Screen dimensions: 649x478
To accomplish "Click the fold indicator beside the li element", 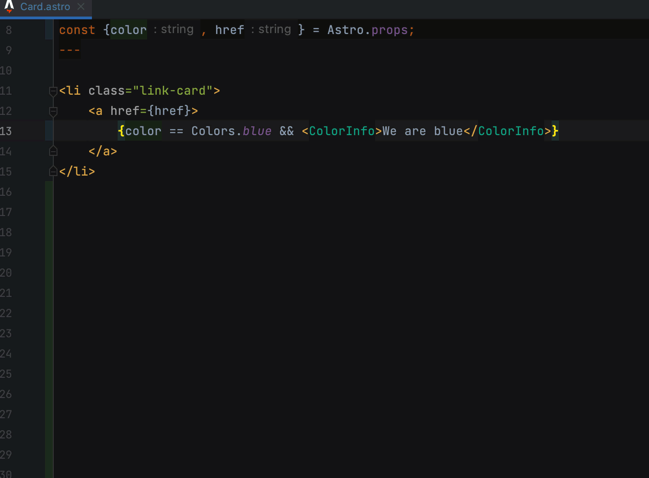I will 53,91.
